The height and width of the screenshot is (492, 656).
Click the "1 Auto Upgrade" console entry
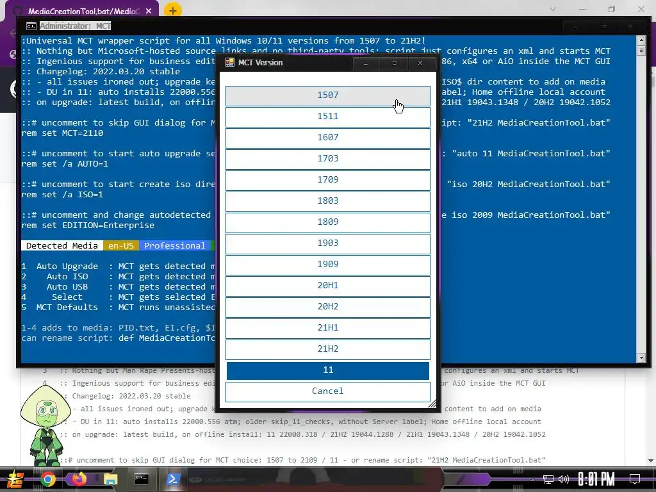pos(60,266)
